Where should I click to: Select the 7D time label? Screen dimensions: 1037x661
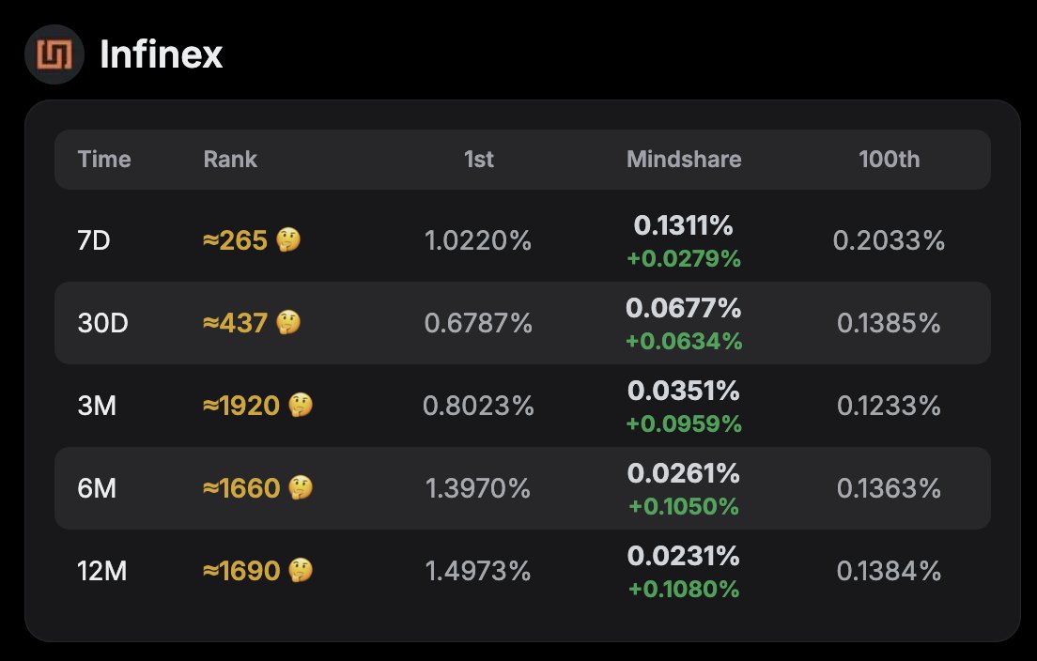(94, 240)
